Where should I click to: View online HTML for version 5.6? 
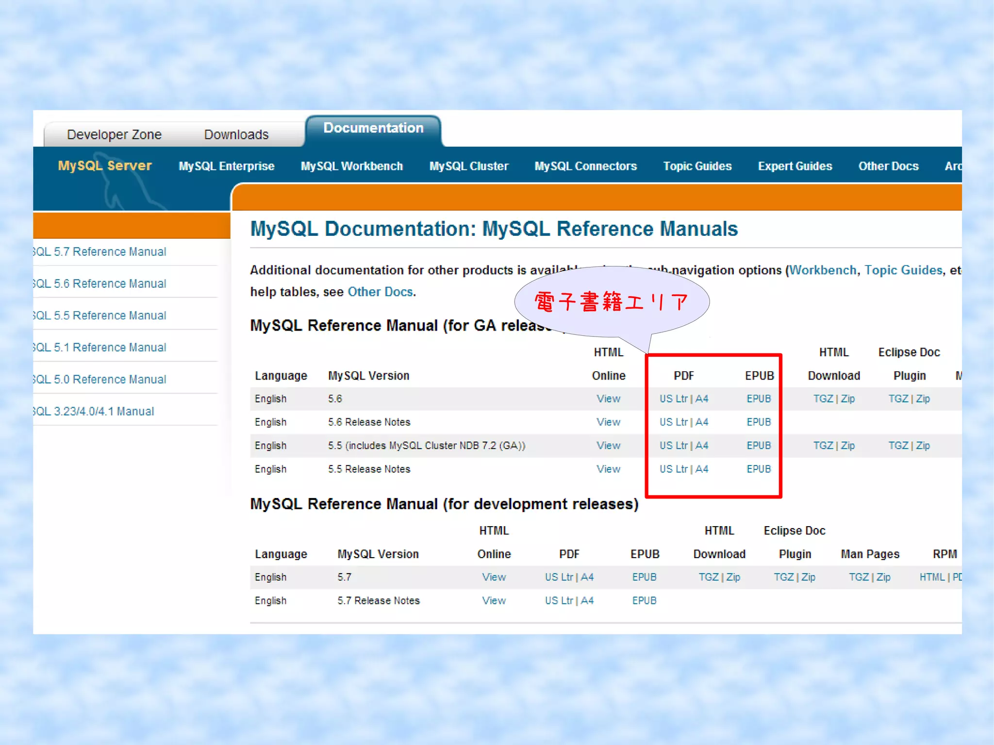point(608,399)
